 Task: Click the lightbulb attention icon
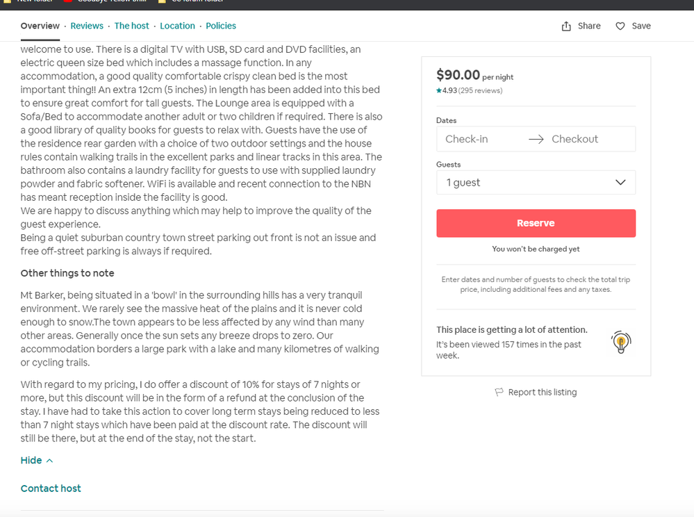tap(620, 342)
